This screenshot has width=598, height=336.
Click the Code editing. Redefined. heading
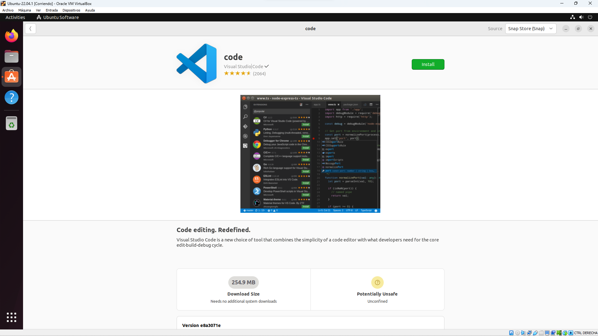(x=213, y=230)
